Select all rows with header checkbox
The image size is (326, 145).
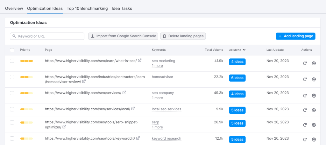[x=12, y=50]
